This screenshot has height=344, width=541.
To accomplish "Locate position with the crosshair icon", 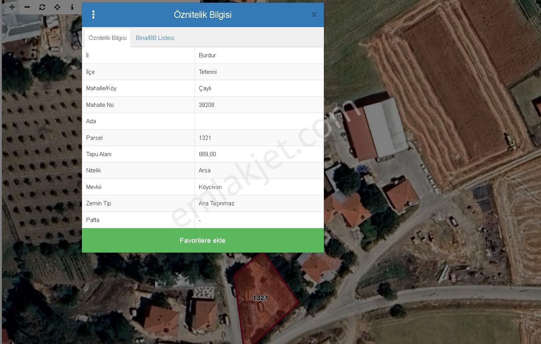I will [57, 7].
